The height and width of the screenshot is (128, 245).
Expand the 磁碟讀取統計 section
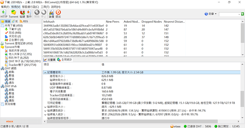[x=45, y=111]
